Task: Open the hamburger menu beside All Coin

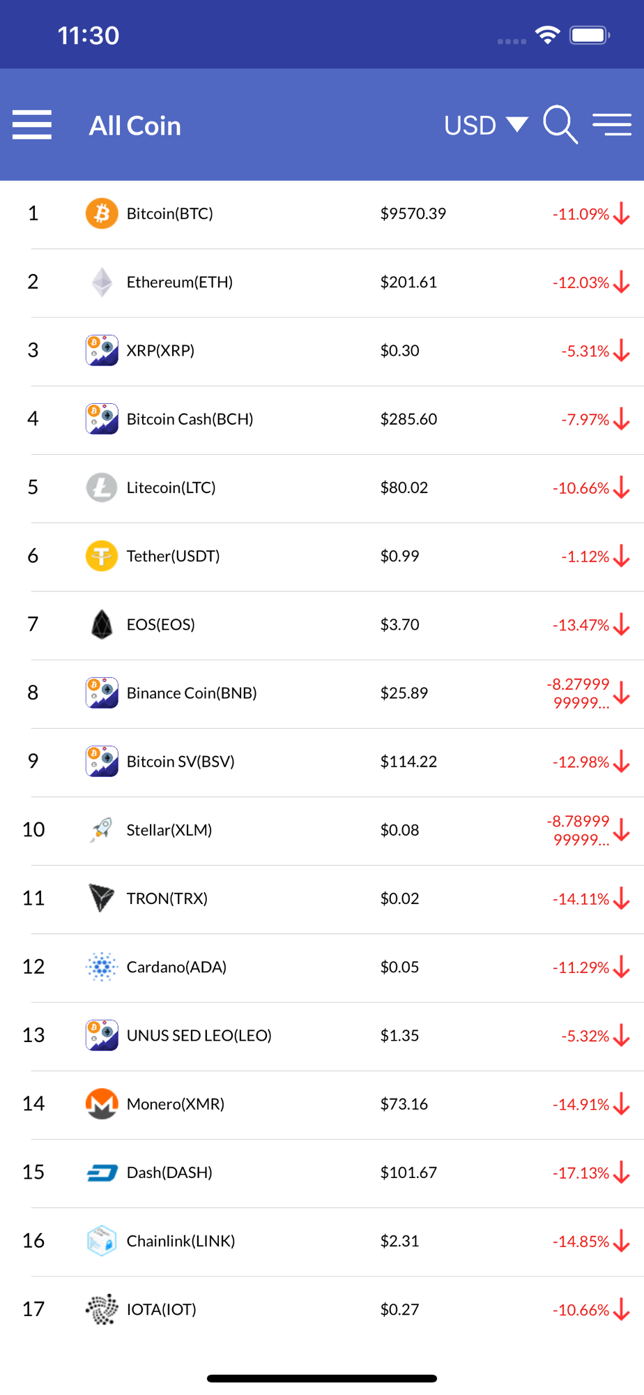Action: coord(32,125)
